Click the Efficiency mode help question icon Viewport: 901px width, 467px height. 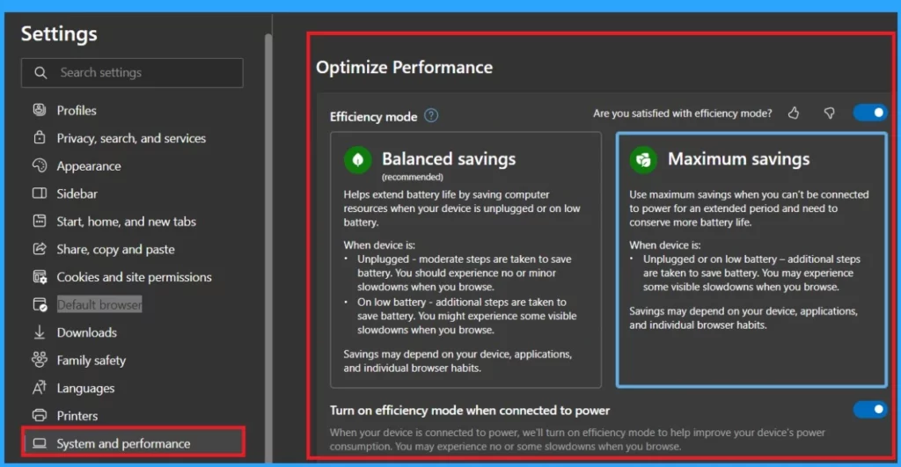tap(431, 115)
